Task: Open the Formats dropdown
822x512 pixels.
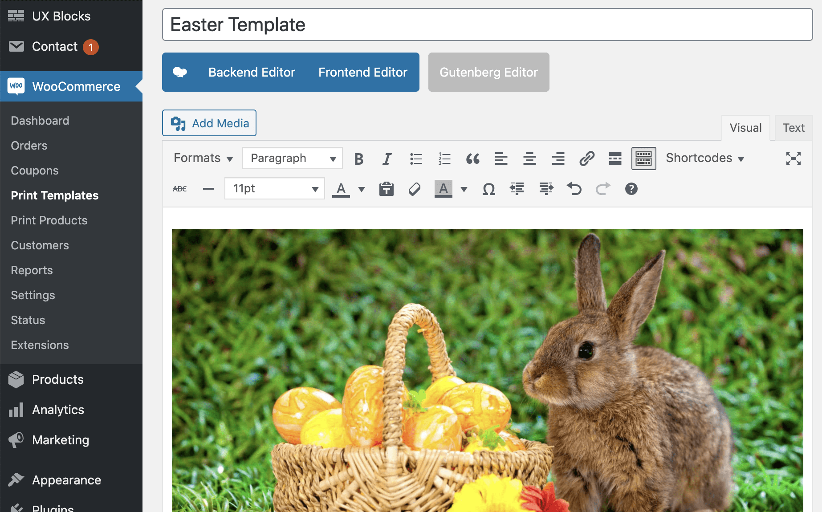Action: 202,158
